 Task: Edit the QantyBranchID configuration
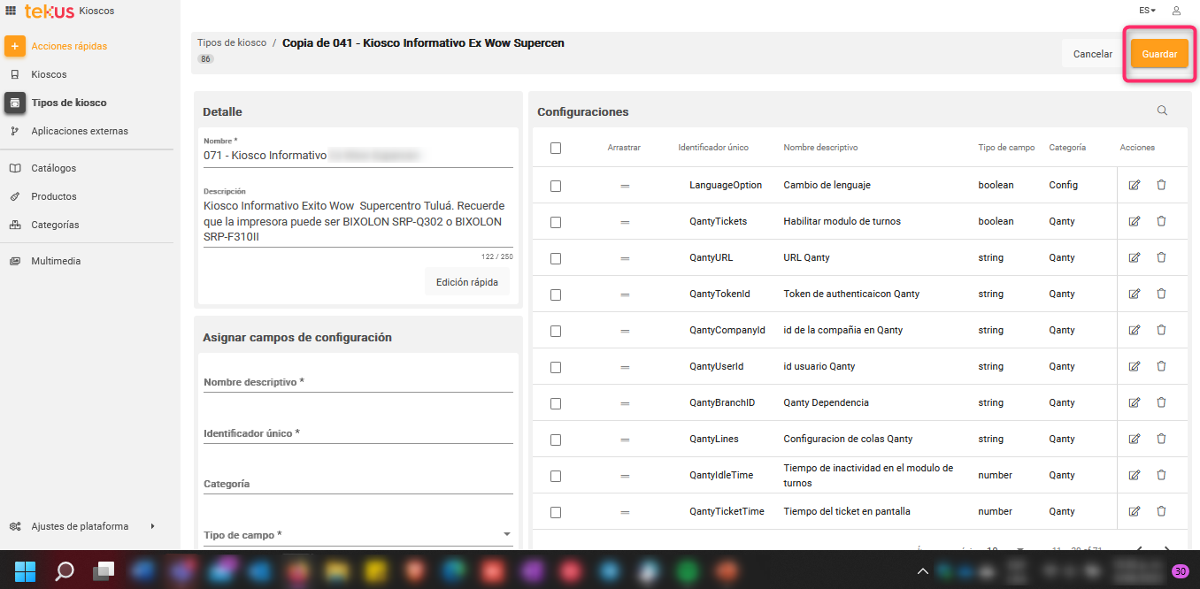pyautogui.click(x=1135, y=402)
